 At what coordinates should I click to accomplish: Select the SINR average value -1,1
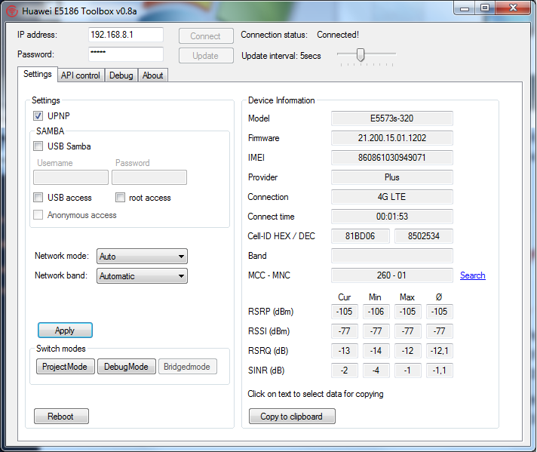click(440, 371)
